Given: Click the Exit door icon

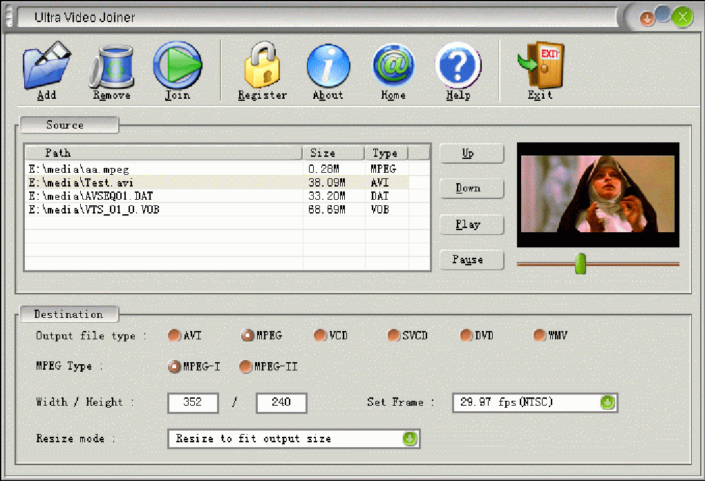Looking at the screenshot, I should 540,65.
